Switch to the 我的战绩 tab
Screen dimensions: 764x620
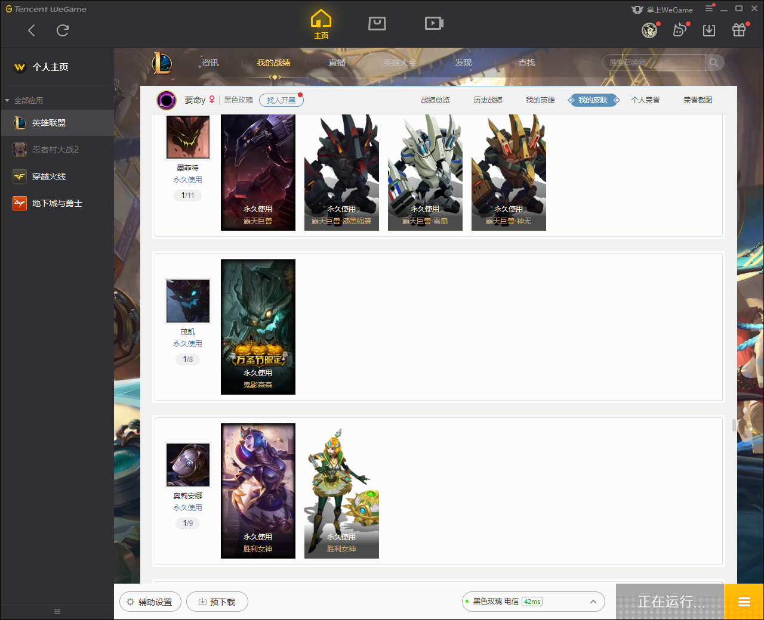coord(273,63)
